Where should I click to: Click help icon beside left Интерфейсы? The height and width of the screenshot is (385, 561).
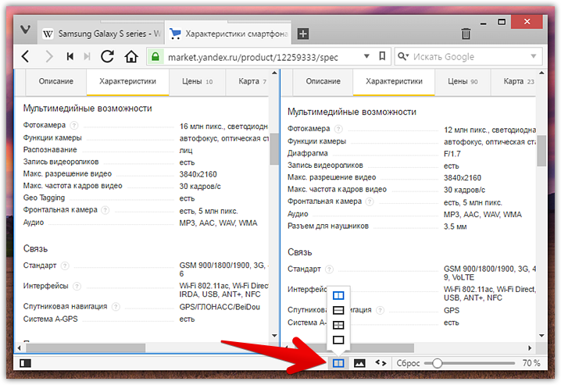[x=77, y=286]
